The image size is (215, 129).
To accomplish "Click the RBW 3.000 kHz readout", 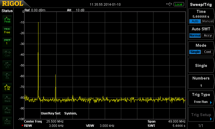I will [x=44, y=126].
